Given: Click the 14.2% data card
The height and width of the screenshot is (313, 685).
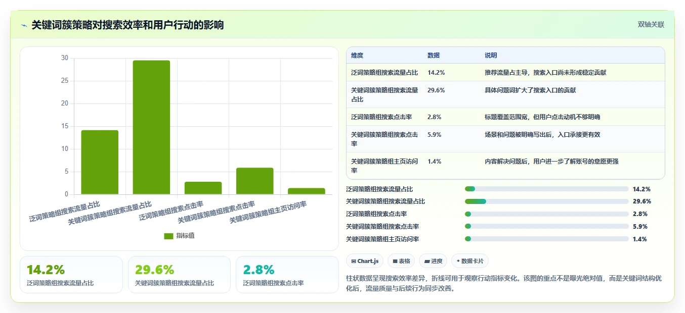Looking at the screenshot, I should tap(71, 275).
